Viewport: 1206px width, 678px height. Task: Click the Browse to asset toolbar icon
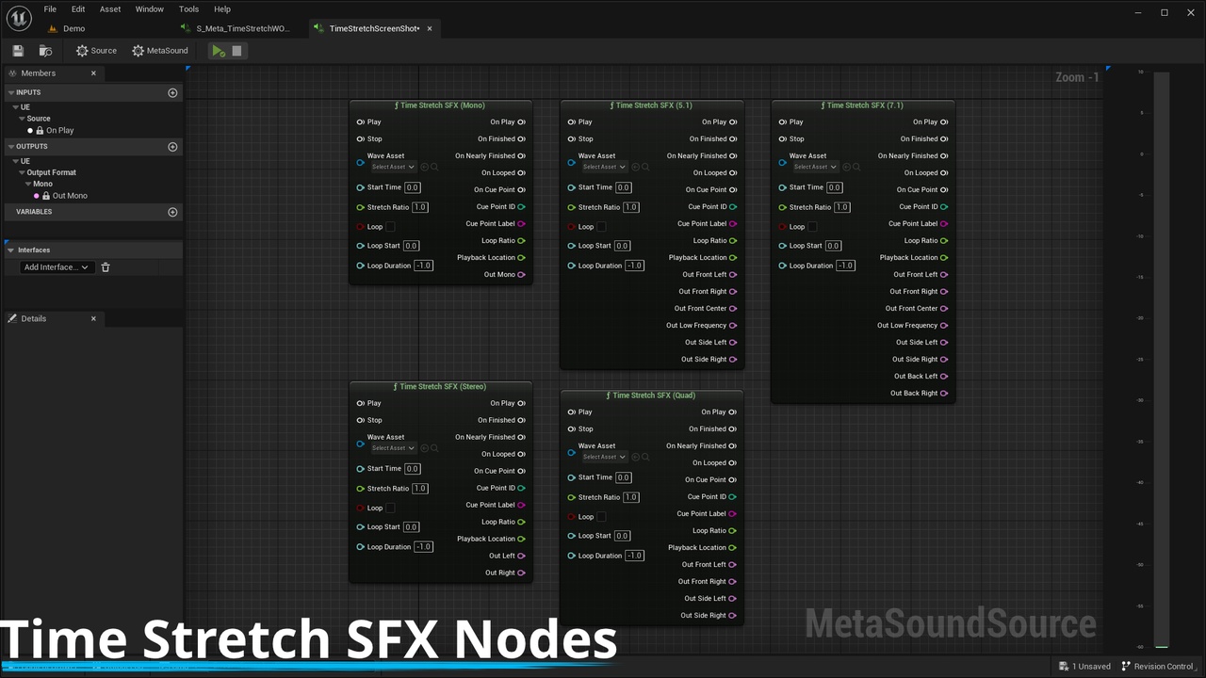click(45, 51)
